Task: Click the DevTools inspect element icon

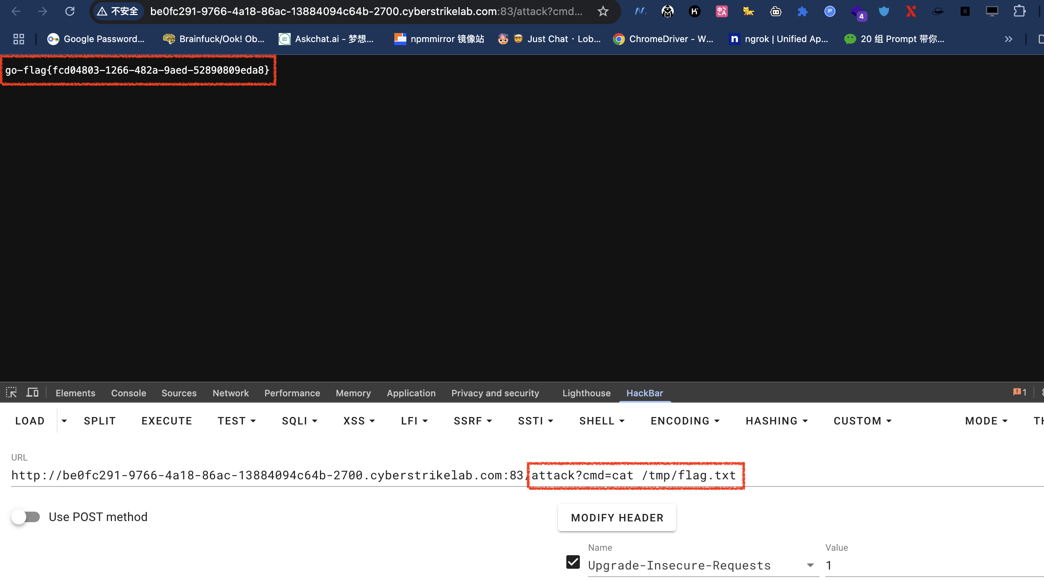Action: 11,392
